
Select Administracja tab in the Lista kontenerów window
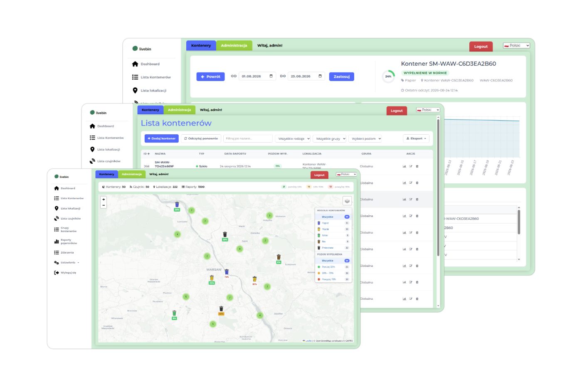180,110
